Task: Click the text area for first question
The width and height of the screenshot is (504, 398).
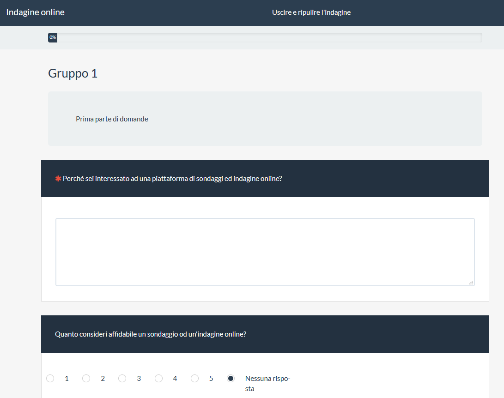Action: 265,252
